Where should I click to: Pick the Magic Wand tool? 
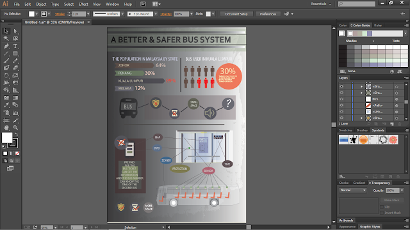coord(6,38)
